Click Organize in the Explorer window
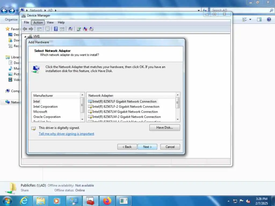The width and height of the screenshot is (275, 206). click(11, 19)
